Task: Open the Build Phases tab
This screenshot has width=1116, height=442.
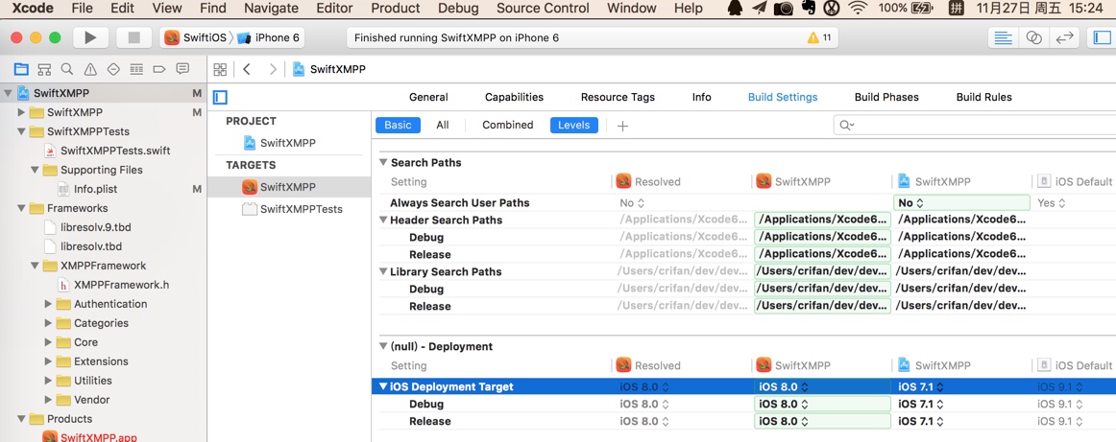Action: pos(886,97)
